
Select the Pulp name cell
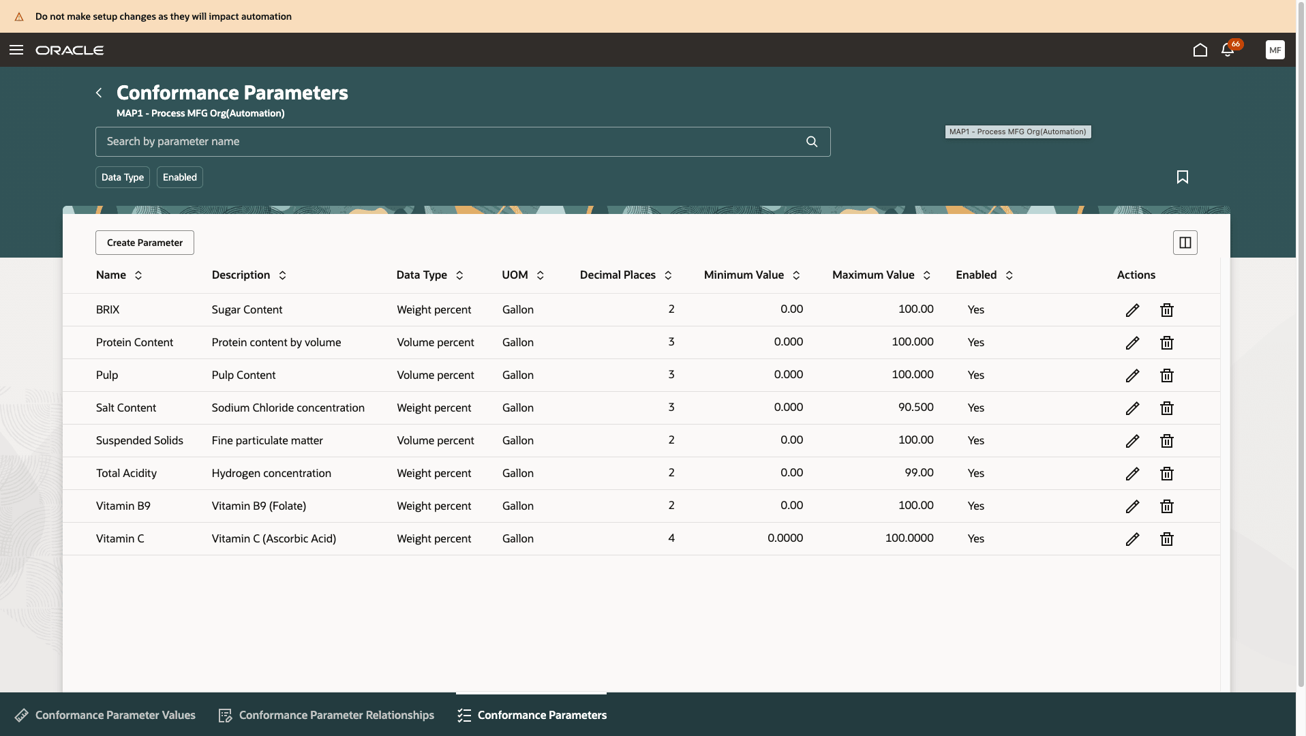click(107, 375)
